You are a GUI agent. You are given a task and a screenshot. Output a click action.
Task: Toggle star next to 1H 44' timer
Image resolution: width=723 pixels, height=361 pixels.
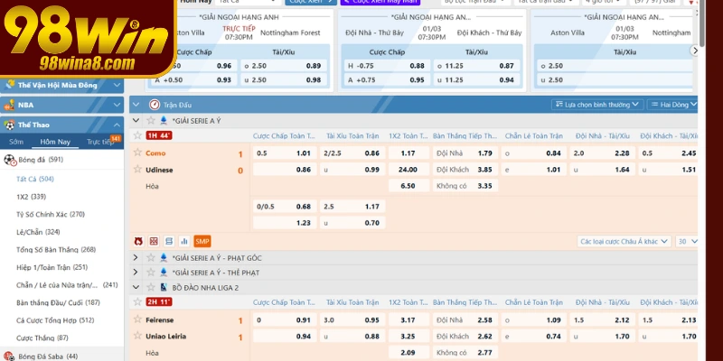click(x=137, y=135)
